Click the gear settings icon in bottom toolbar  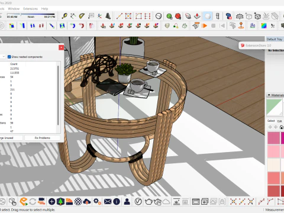point(97,202)
